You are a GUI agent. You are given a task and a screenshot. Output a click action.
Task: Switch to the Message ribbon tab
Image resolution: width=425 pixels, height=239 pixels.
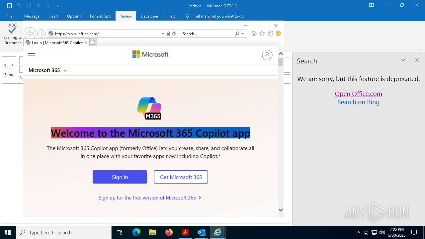click(x=32, y=16)
